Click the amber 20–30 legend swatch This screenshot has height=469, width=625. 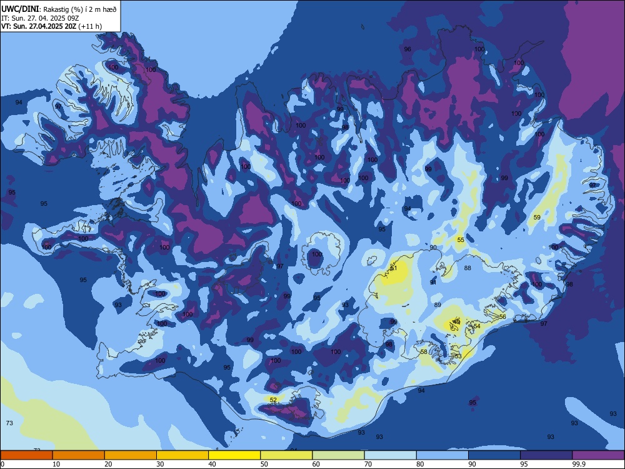(131, 455)
